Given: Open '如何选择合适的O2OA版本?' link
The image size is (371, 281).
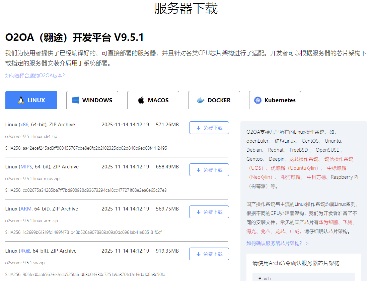Looking at the screenshot, I should pyautogui.click(x=35, y=76).
